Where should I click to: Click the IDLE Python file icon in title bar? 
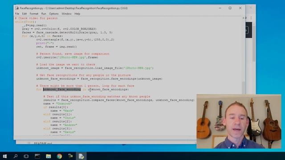[17, 8]
